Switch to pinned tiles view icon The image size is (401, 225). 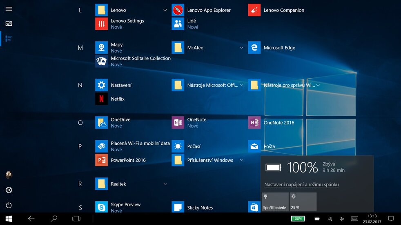[x=9, y=24]
